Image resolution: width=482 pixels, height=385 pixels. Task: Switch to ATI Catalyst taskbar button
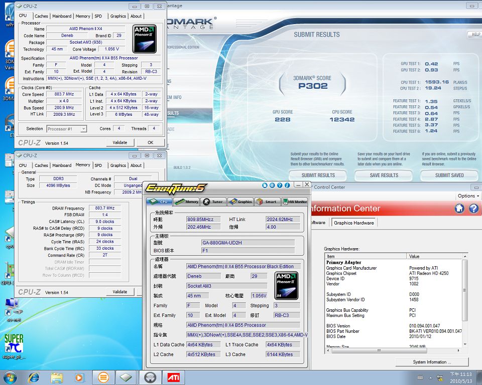173,377
